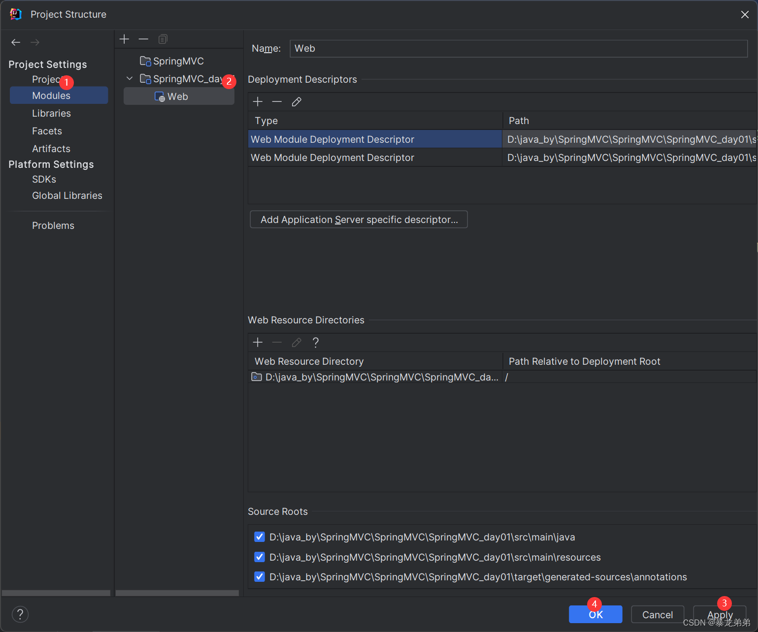
Task: Select the Web facet tree item
Action: (179, 96)
